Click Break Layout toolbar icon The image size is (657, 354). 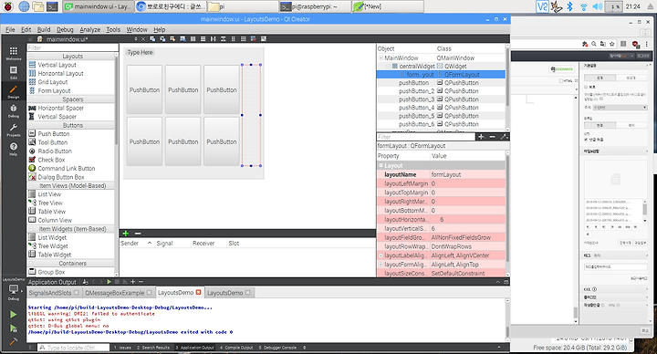(253, 38)
